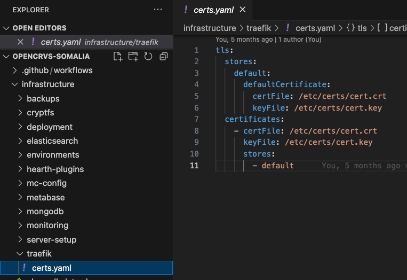Close the certs.yaml editor tab
This screenshot has width=407, height=280.
click(x=243, y=10)
